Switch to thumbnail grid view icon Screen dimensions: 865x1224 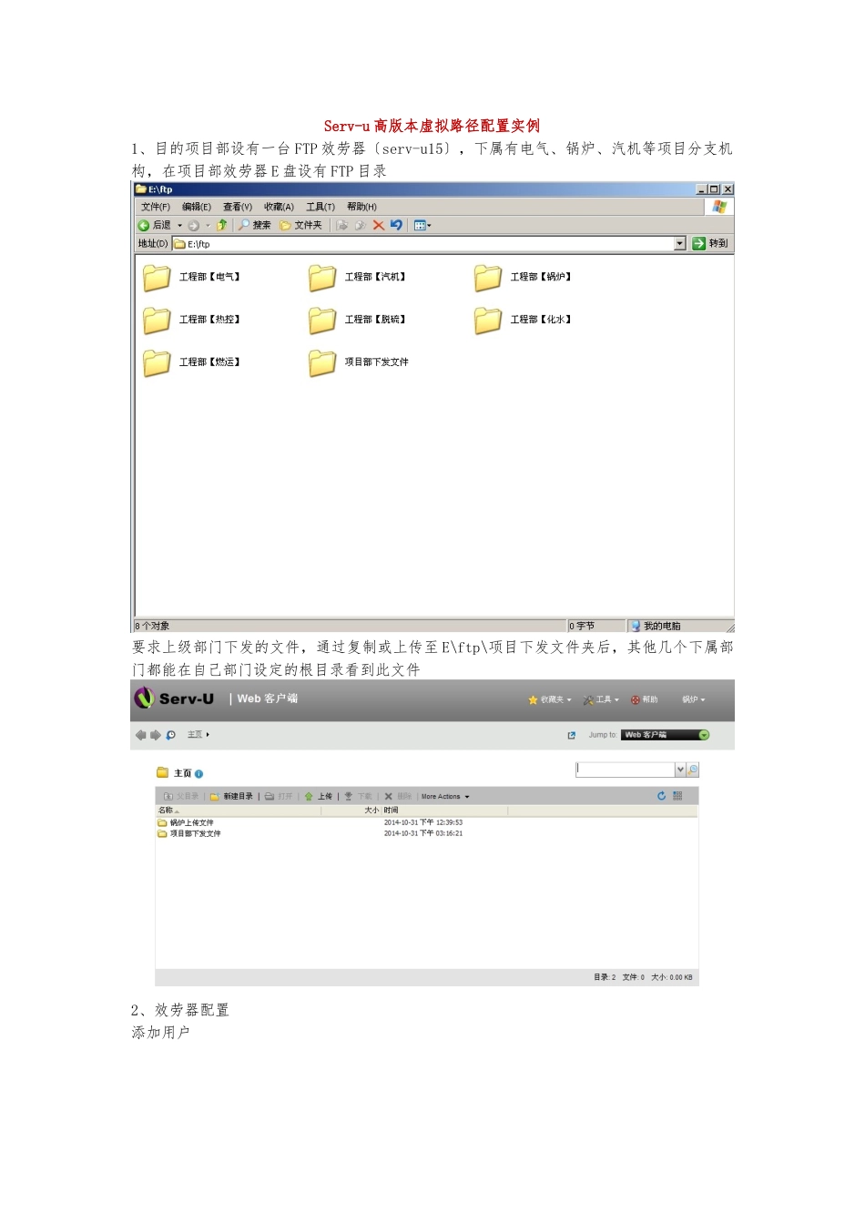click(677, 796)
